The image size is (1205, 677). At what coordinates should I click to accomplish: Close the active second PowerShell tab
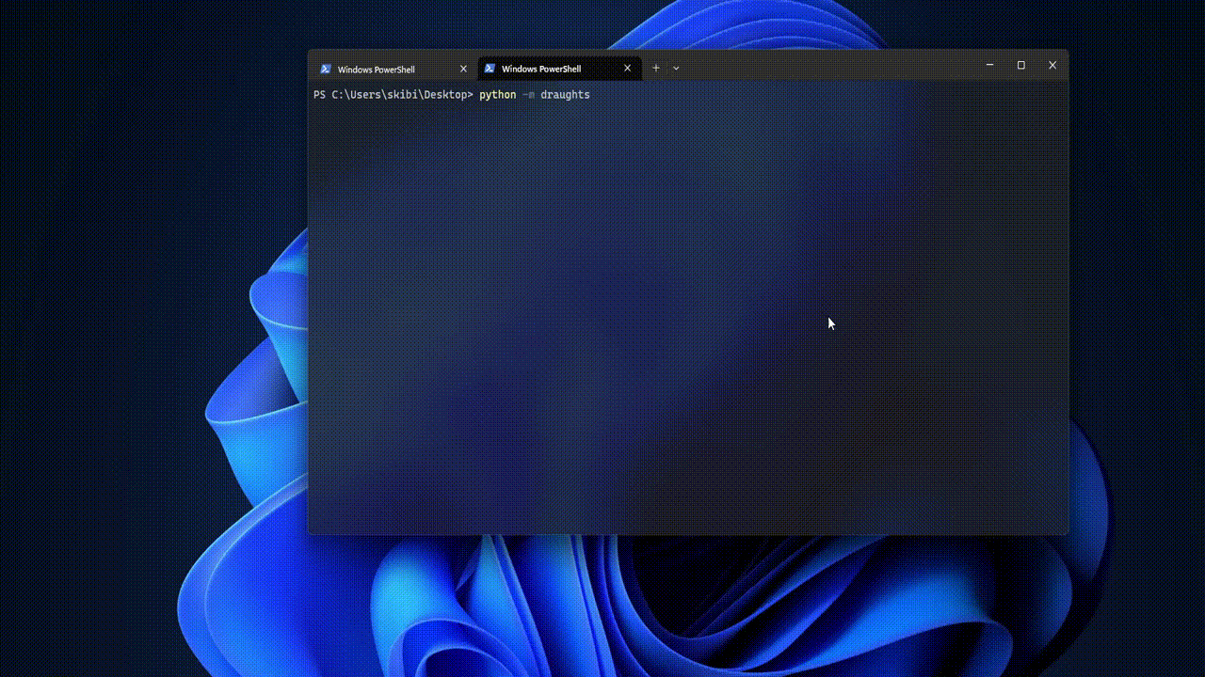pyautogui.click(x=627, y=69)
